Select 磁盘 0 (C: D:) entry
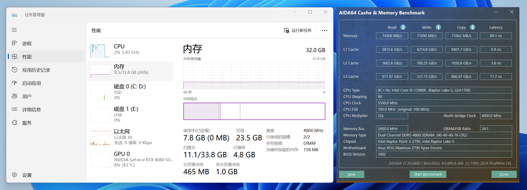Screen dimensions: 527x190 (x=131, y=92)
